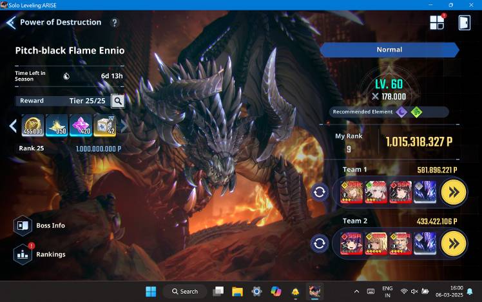Viewport: 482px width, 302px height.
Task: Click the Reward tier label
Action: 32,101
